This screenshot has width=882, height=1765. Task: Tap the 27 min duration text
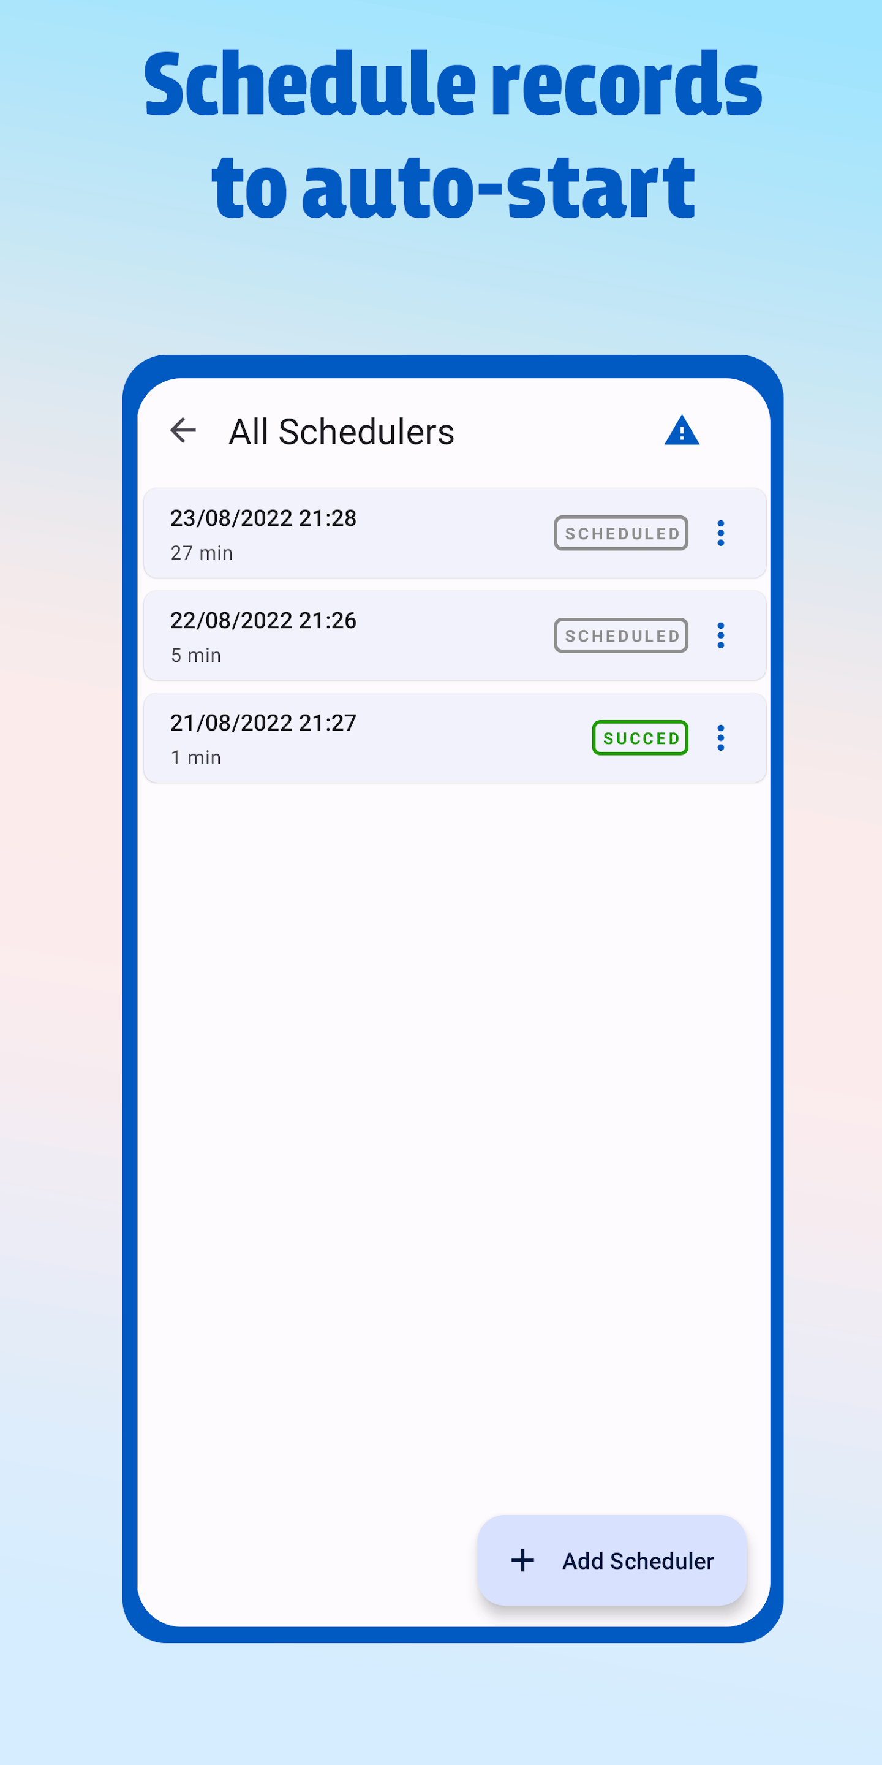click(x=202, y=553)
